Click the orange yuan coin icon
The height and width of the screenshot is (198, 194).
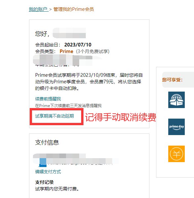177,154
